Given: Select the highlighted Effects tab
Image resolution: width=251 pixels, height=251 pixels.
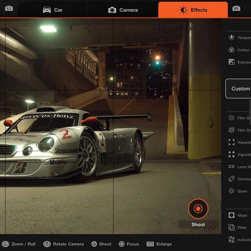Looking at the screenshot, I should pyautogui.click(x=193, y=10).
